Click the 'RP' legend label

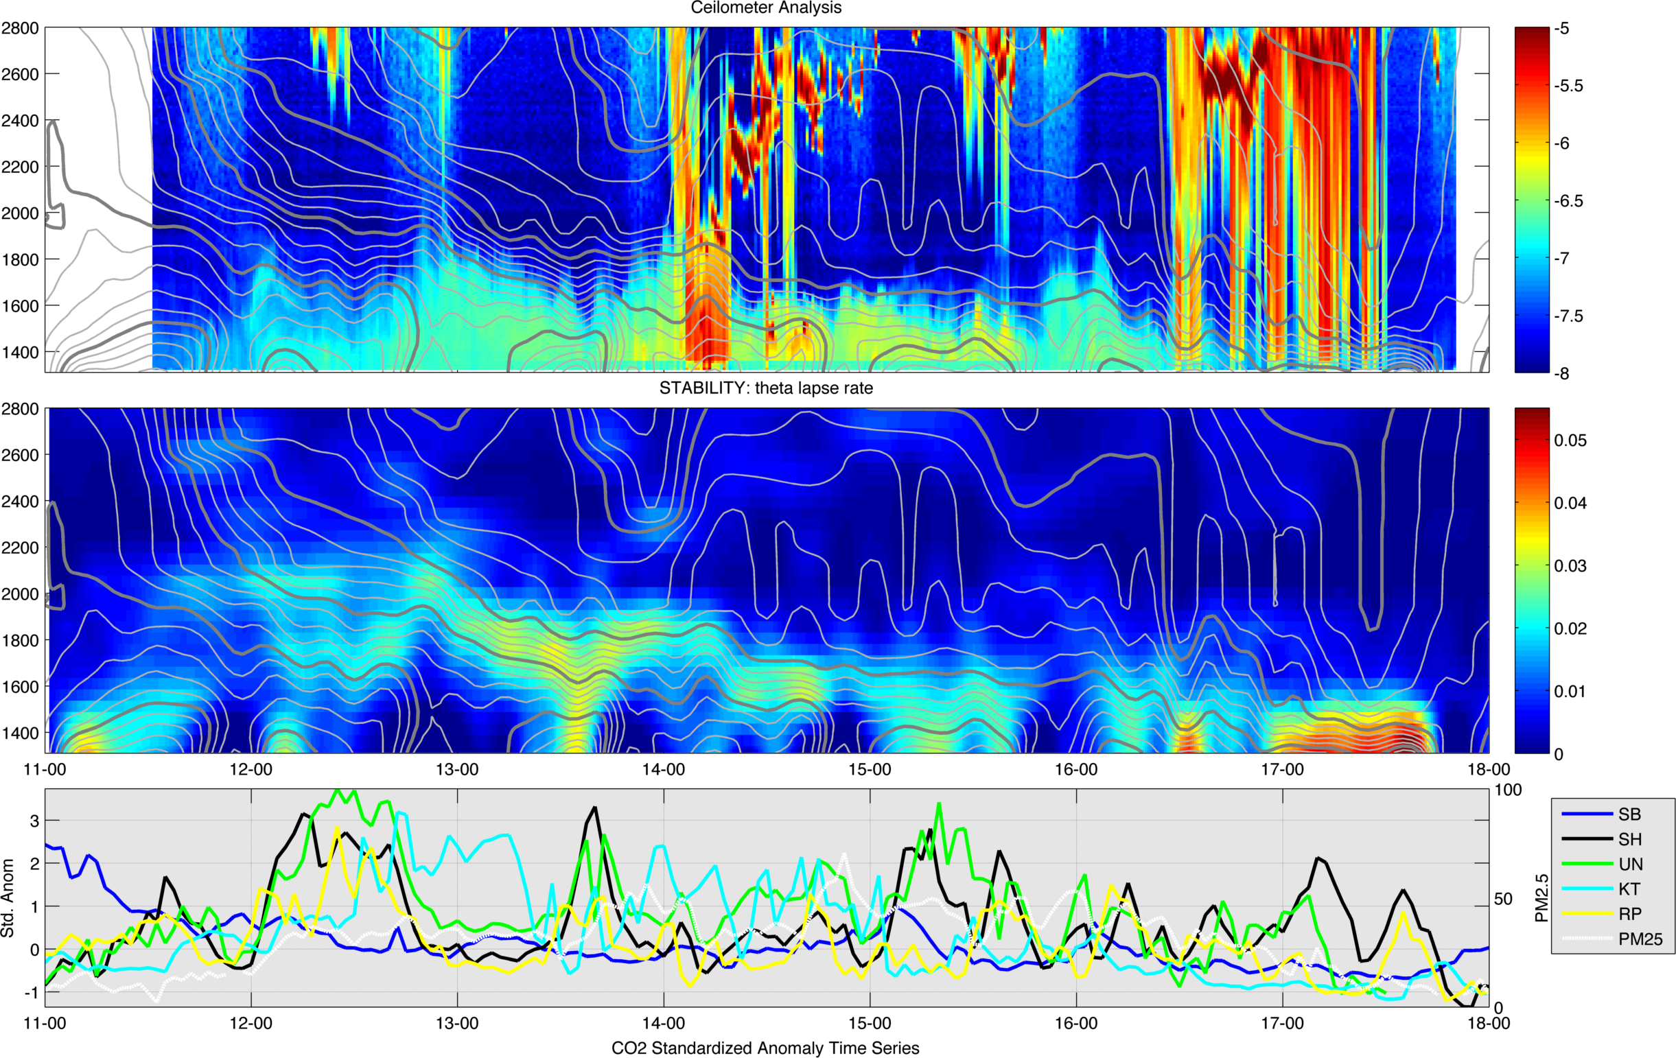[1630, 914]
